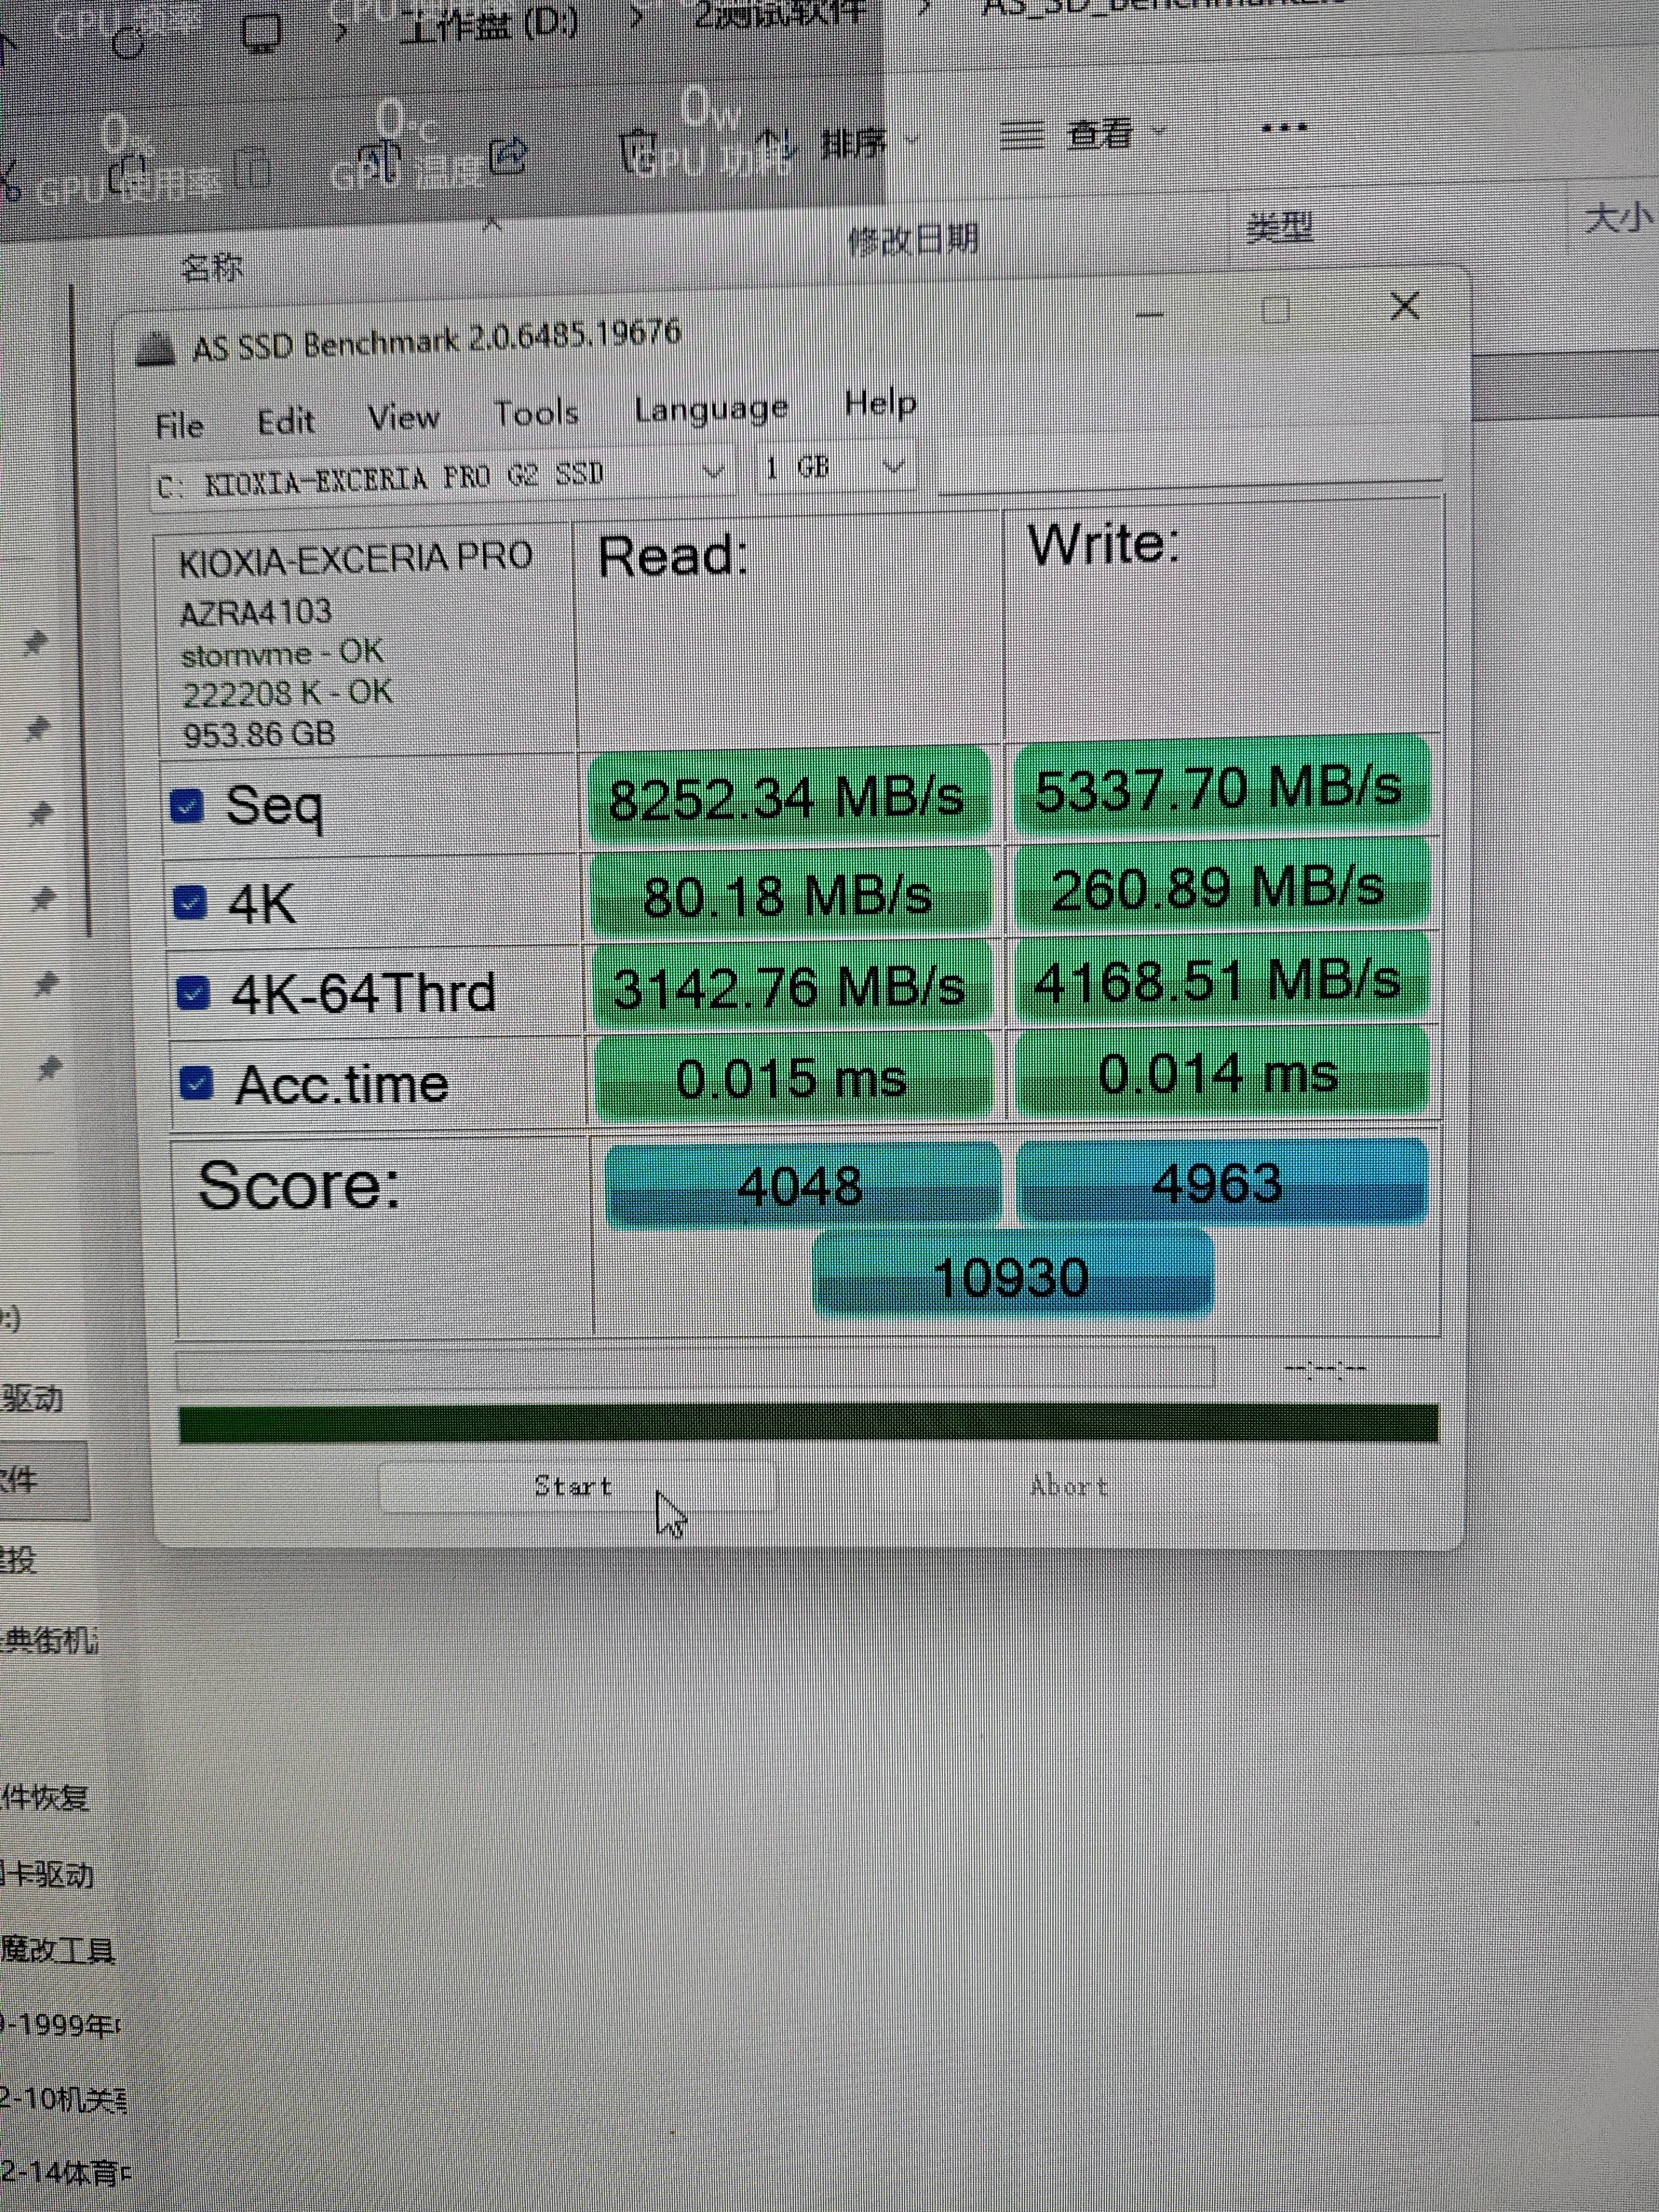Click the monitor (This PC) icon in Explorer's breadcrumb
Screen dimensions: 1659x2212
pyautogui.click(x=262, y=34)
